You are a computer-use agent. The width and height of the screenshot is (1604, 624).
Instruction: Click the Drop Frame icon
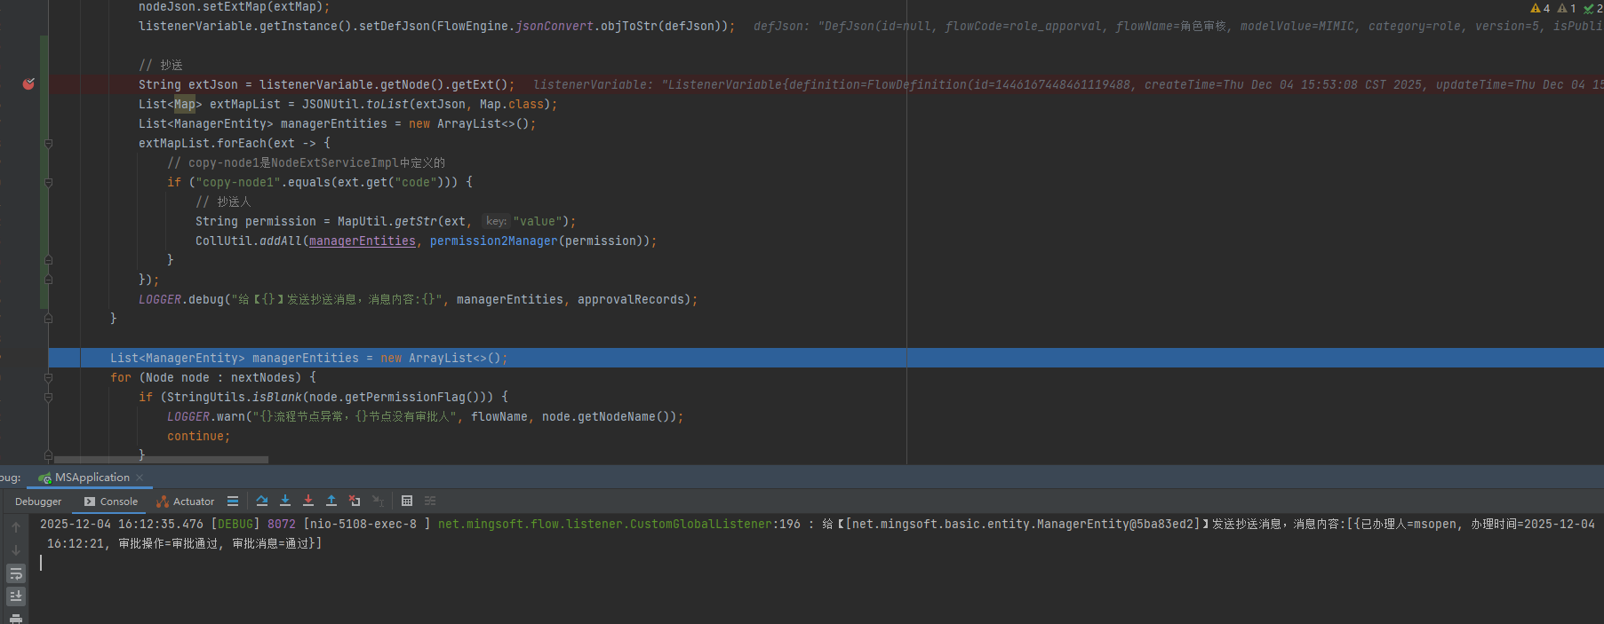pyautogui.click(x=355, y=501)
